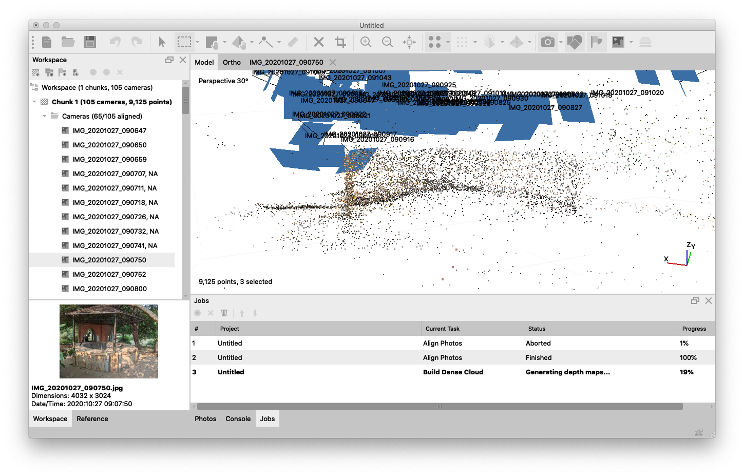Toggle camera display in the model view
Screen dimensions: 744x476
[x=548, y=42]
